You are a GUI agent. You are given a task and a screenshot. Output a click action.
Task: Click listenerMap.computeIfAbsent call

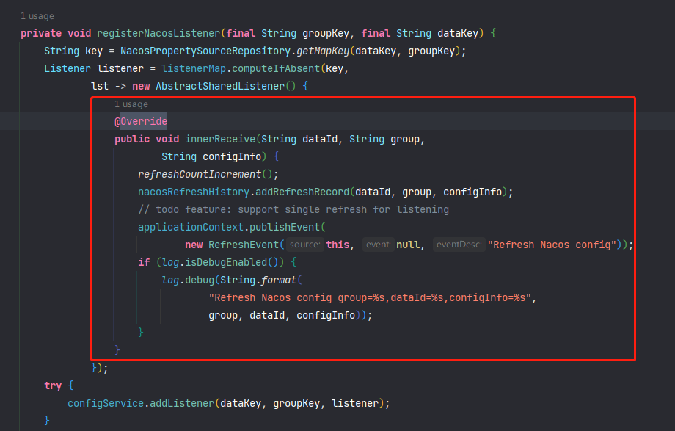coord(241,68)
